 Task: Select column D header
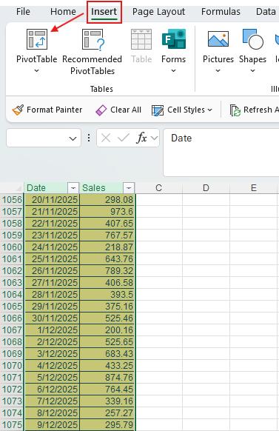(x=206, y=188)
